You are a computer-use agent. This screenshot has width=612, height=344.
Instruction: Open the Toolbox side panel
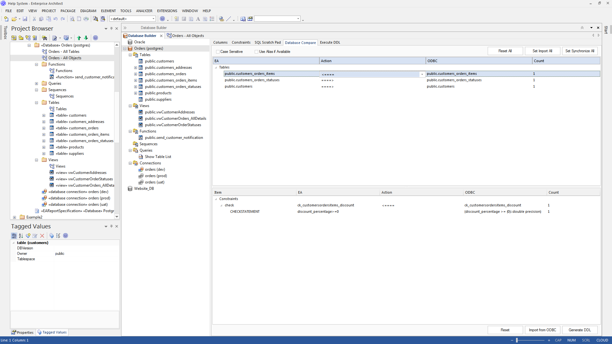(x=5, y=32)
